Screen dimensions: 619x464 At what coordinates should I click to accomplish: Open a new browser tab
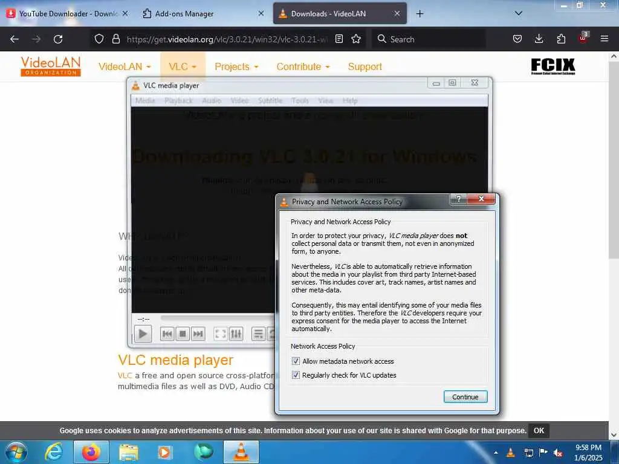[x=420, y=14]
